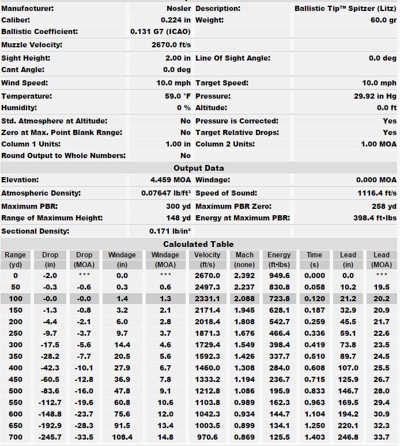The width and height of the screenshot is (400, 446).
Task: Select speed of sound 1116.4 ft/s
Action: (377, 193)
